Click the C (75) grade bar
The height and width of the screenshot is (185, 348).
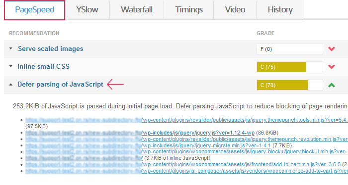pos(290,67)
